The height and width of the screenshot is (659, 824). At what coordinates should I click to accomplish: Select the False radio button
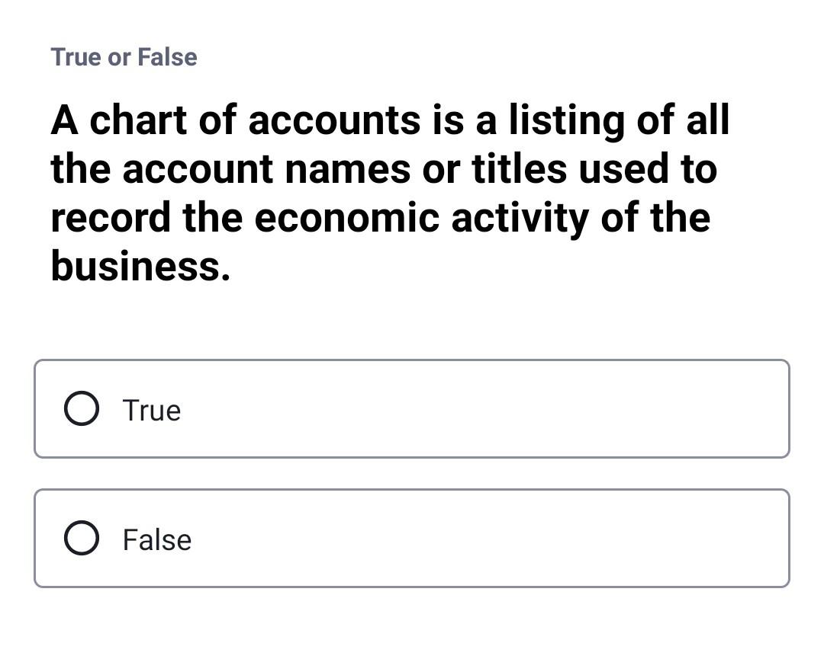(81, 539)
